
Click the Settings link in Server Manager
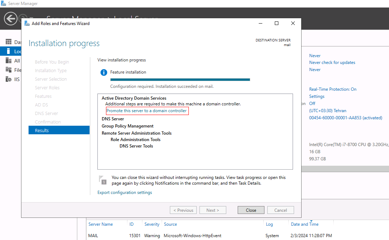click(x=317, y=96)
